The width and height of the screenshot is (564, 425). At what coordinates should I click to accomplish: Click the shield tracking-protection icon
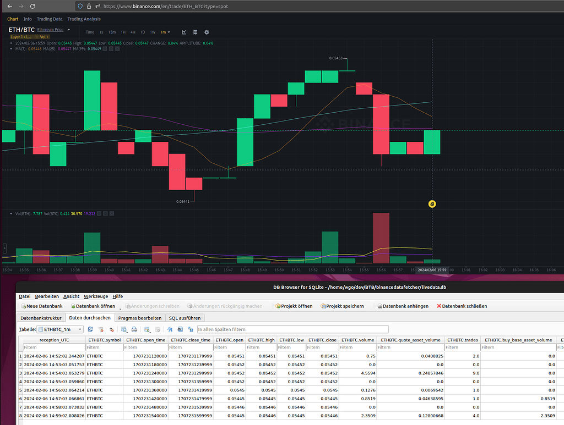tap(80, 6)
